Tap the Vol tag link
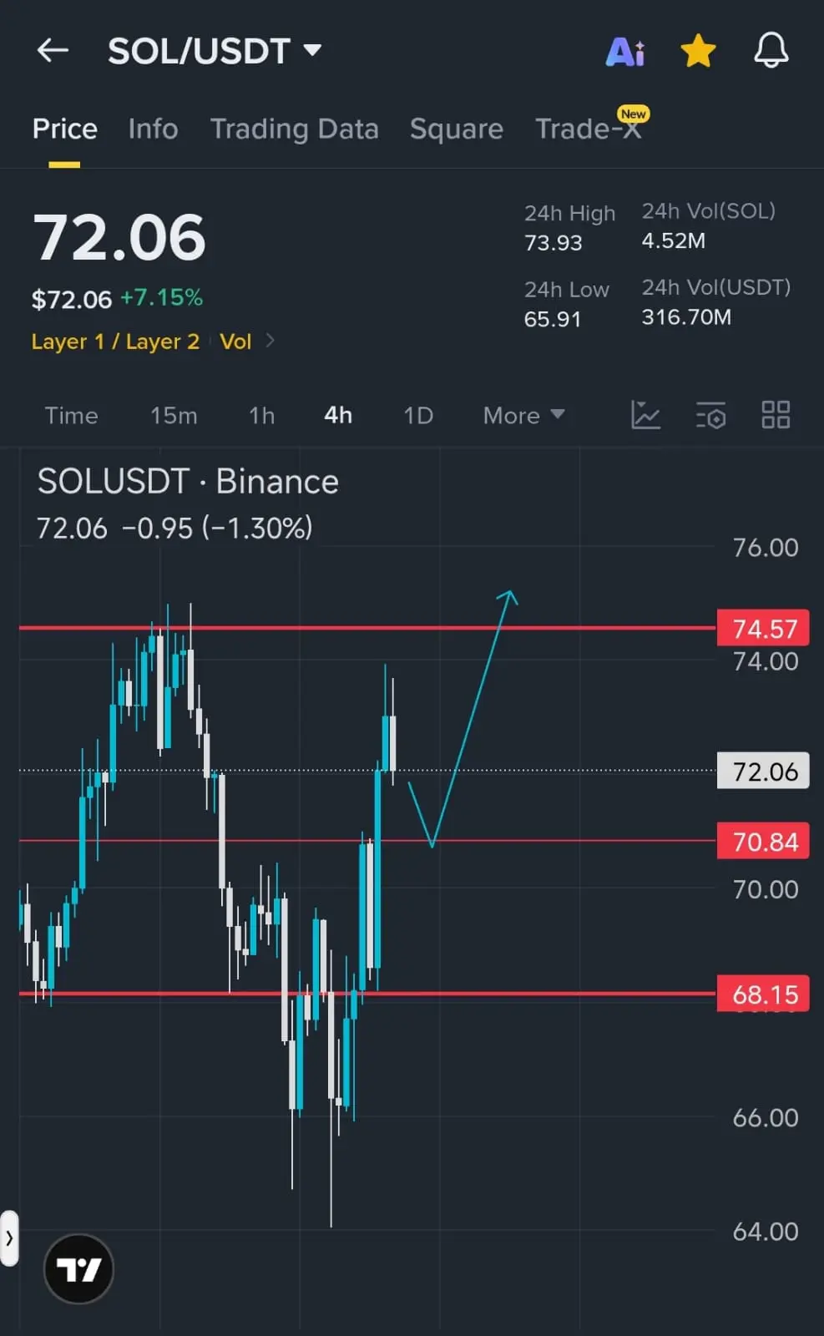Screen dimensions: 824x1336 pos(235,342)
